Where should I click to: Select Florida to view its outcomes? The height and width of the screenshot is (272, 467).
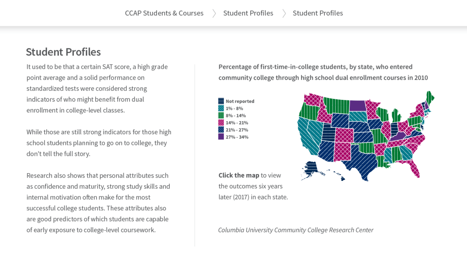pyautogui.click(x=415, y=169)
